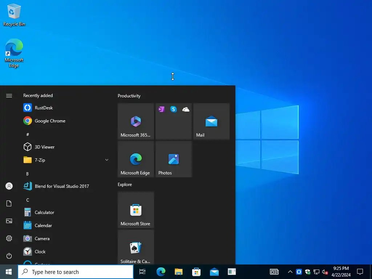Screen dimensions: 372x279
Task: Open the OneNote icon in the tile folder
Action: point(161,109)
